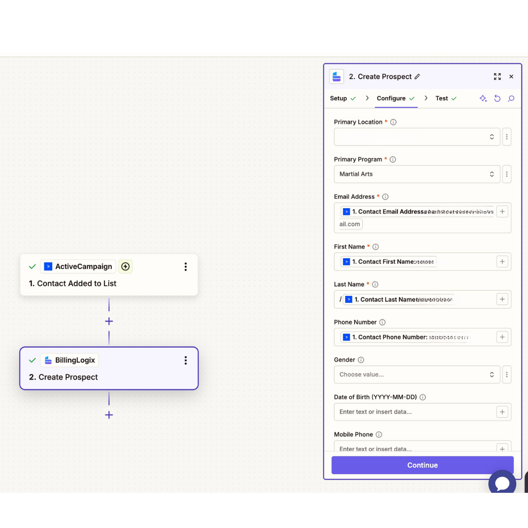This screenshot has width=528, height=528.
Task: Click the info icon next to Primary Location
Action: [x=393, y=122]
